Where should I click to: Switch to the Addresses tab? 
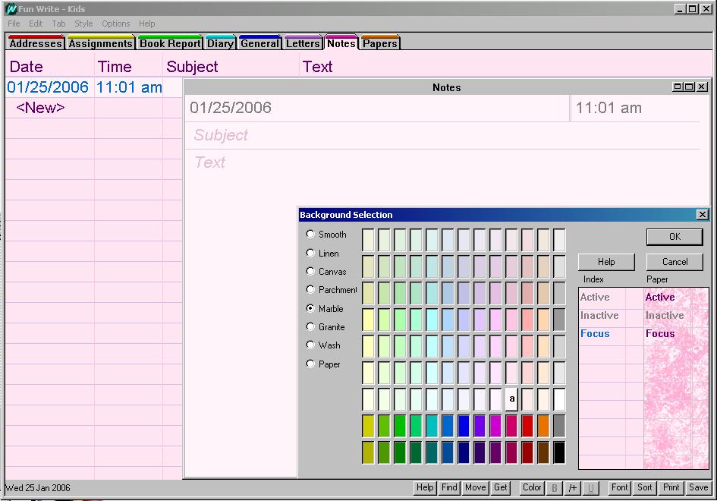coord(36,43)
